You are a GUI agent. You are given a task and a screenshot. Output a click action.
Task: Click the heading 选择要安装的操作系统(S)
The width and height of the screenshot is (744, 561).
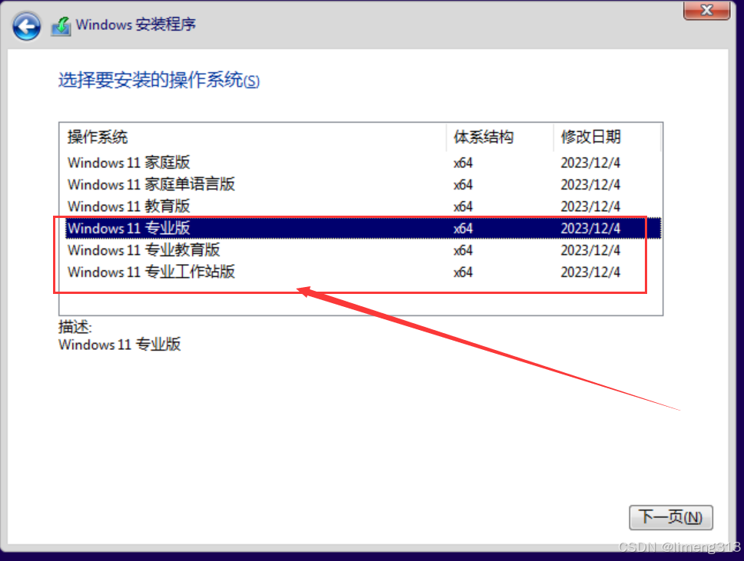coord(159,80)
